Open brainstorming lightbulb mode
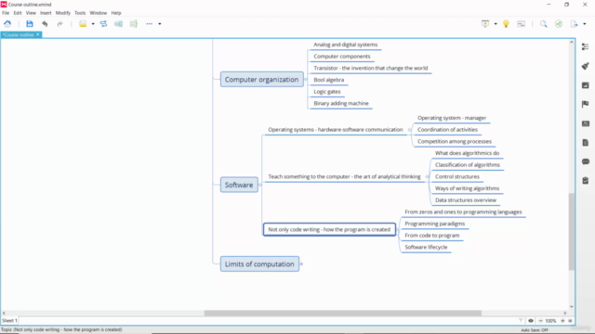This screenshot has height=334, width=595. click(506, 24)
